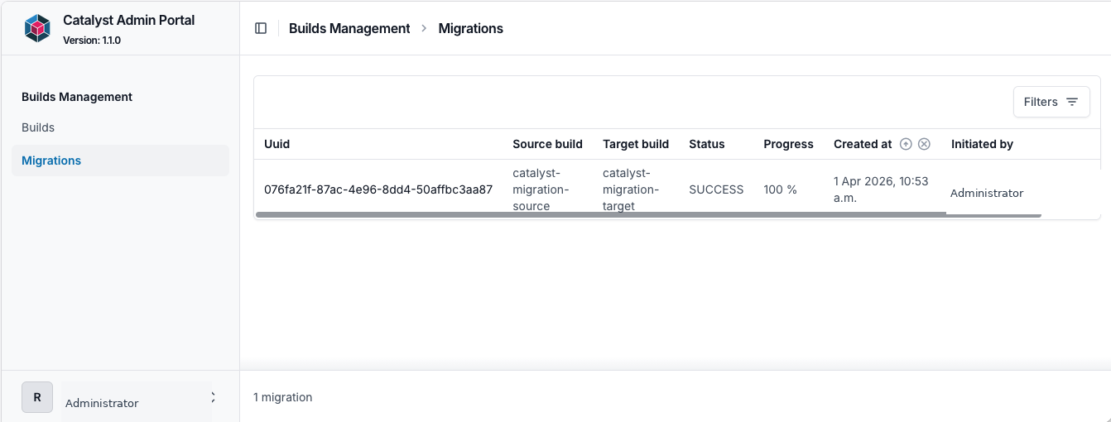This screenshot has width=1111, height=422.
Task: Click Administrator in the Initiated by column
Action: [987, 193]
